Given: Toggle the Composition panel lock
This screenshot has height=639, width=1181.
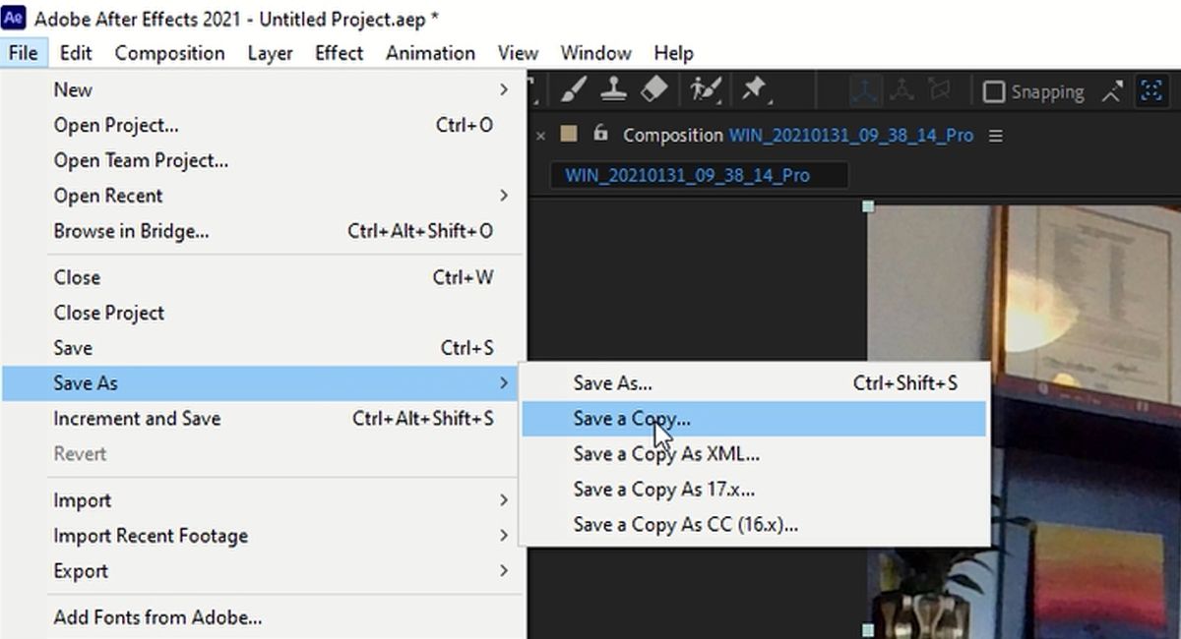Looking at the screenshot, I should click(x=600, y=136).
